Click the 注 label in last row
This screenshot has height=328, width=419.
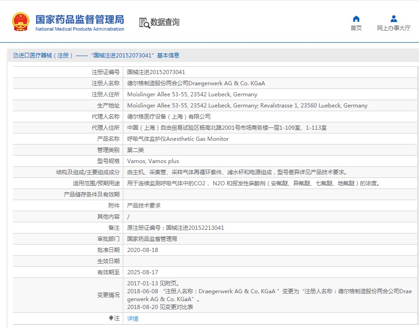click(117, 318)
